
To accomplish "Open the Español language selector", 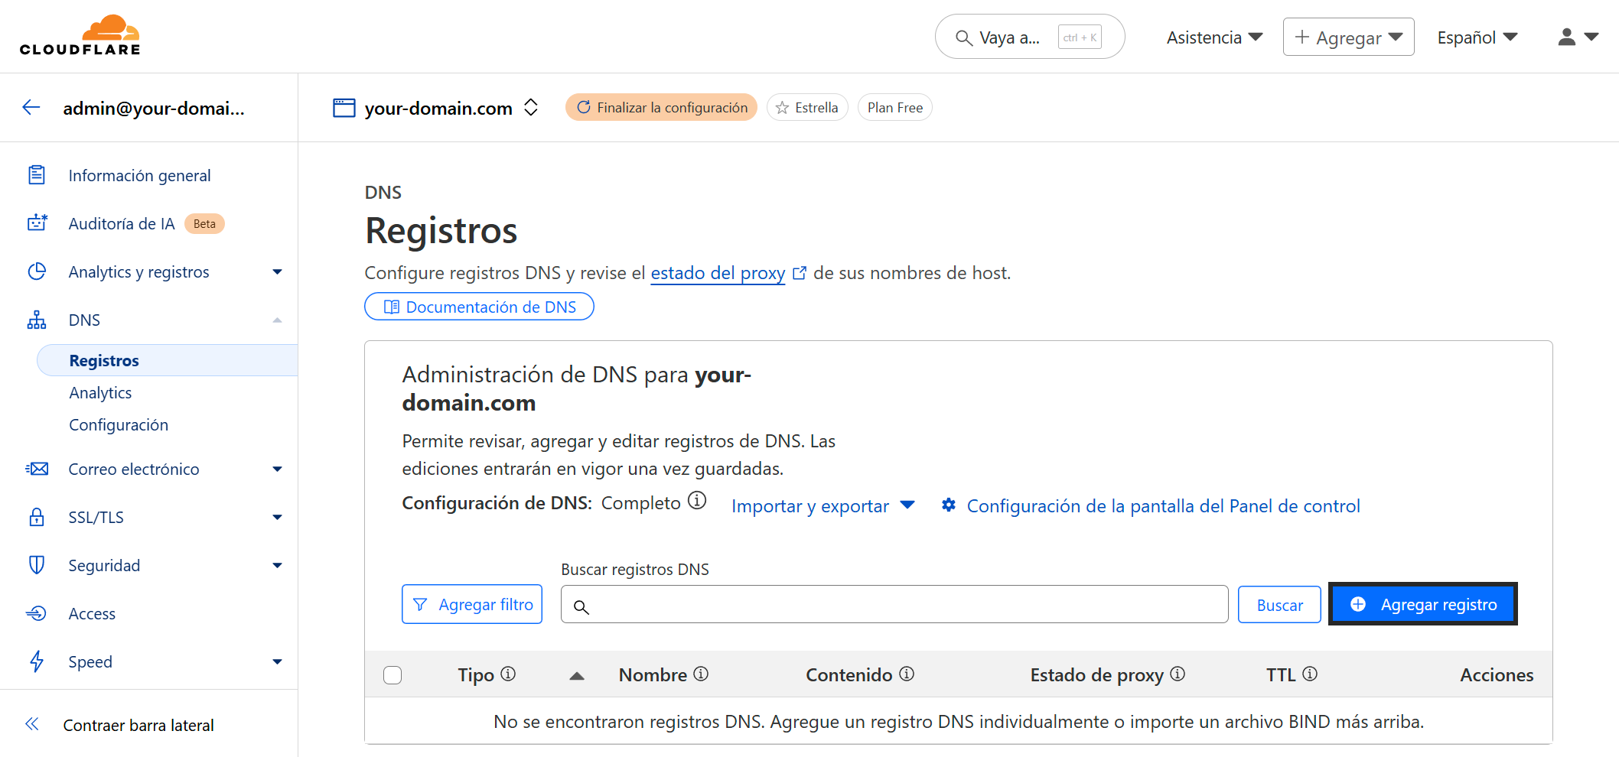I will (1477, 37).
